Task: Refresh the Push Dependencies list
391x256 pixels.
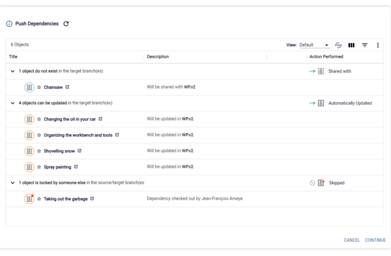Action: click(x=66, y=24)
